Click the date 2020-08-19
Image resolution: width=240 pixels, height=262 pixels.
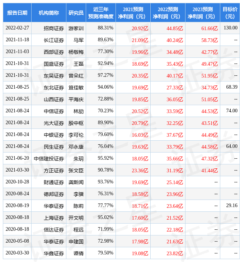pyautogui.click(x=17, y=206)
